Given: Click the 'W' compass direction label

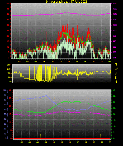Looking at the screenshot, I should click(116, 69).
